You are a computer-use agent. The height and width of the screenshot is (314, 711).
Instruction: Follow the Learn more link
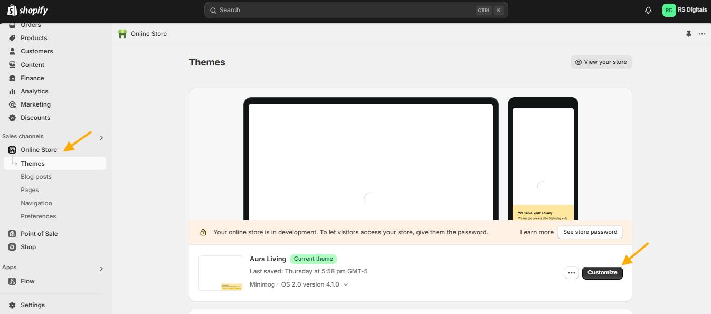[x=537, y=232]
